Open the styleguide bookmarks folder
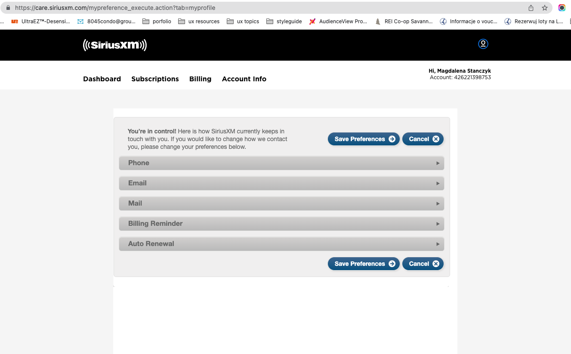 click(x=284, y=21)
